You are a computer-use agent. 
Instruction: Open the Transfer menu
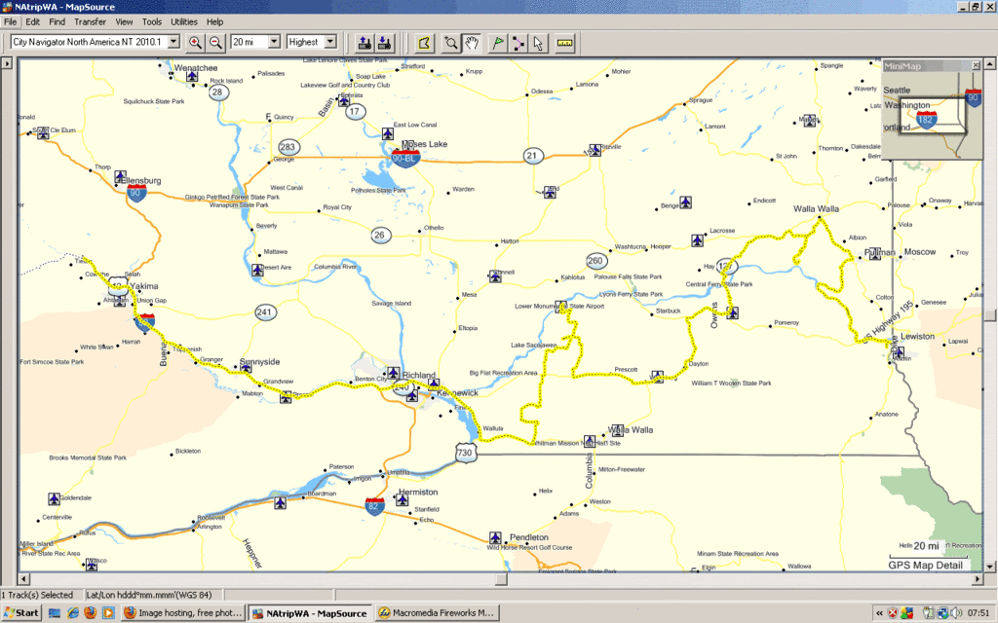[x=91, y=21]
